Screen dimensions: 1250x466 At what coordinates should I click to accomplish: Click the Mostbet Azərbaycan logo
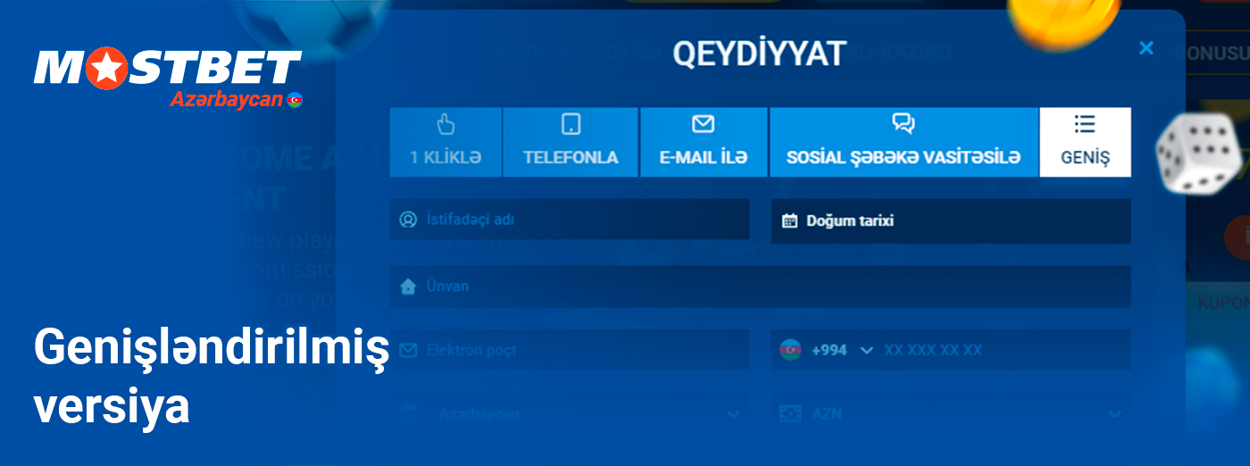[168, 79]
